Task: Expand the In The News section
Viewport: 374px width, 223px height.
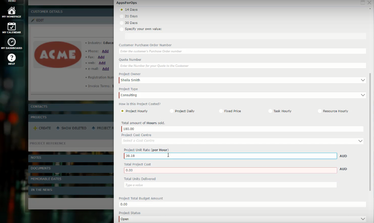Action: (71, 190)
